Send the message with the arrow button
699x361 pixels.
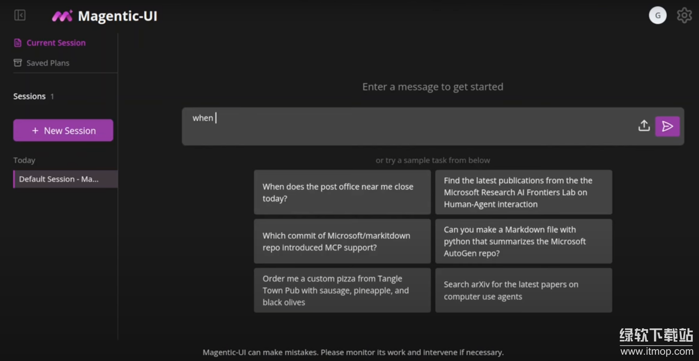pos(667,126)
